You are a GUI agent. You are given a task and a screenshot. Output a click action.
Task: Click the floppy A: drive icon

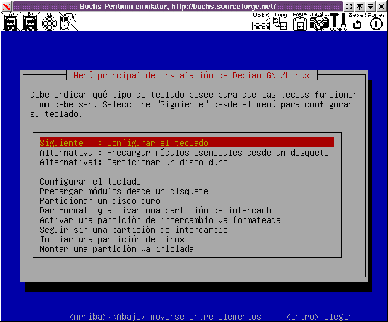coord(10,22)
